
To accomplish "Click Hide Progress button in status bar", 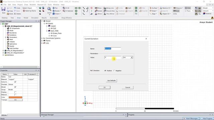I will 206,119.
